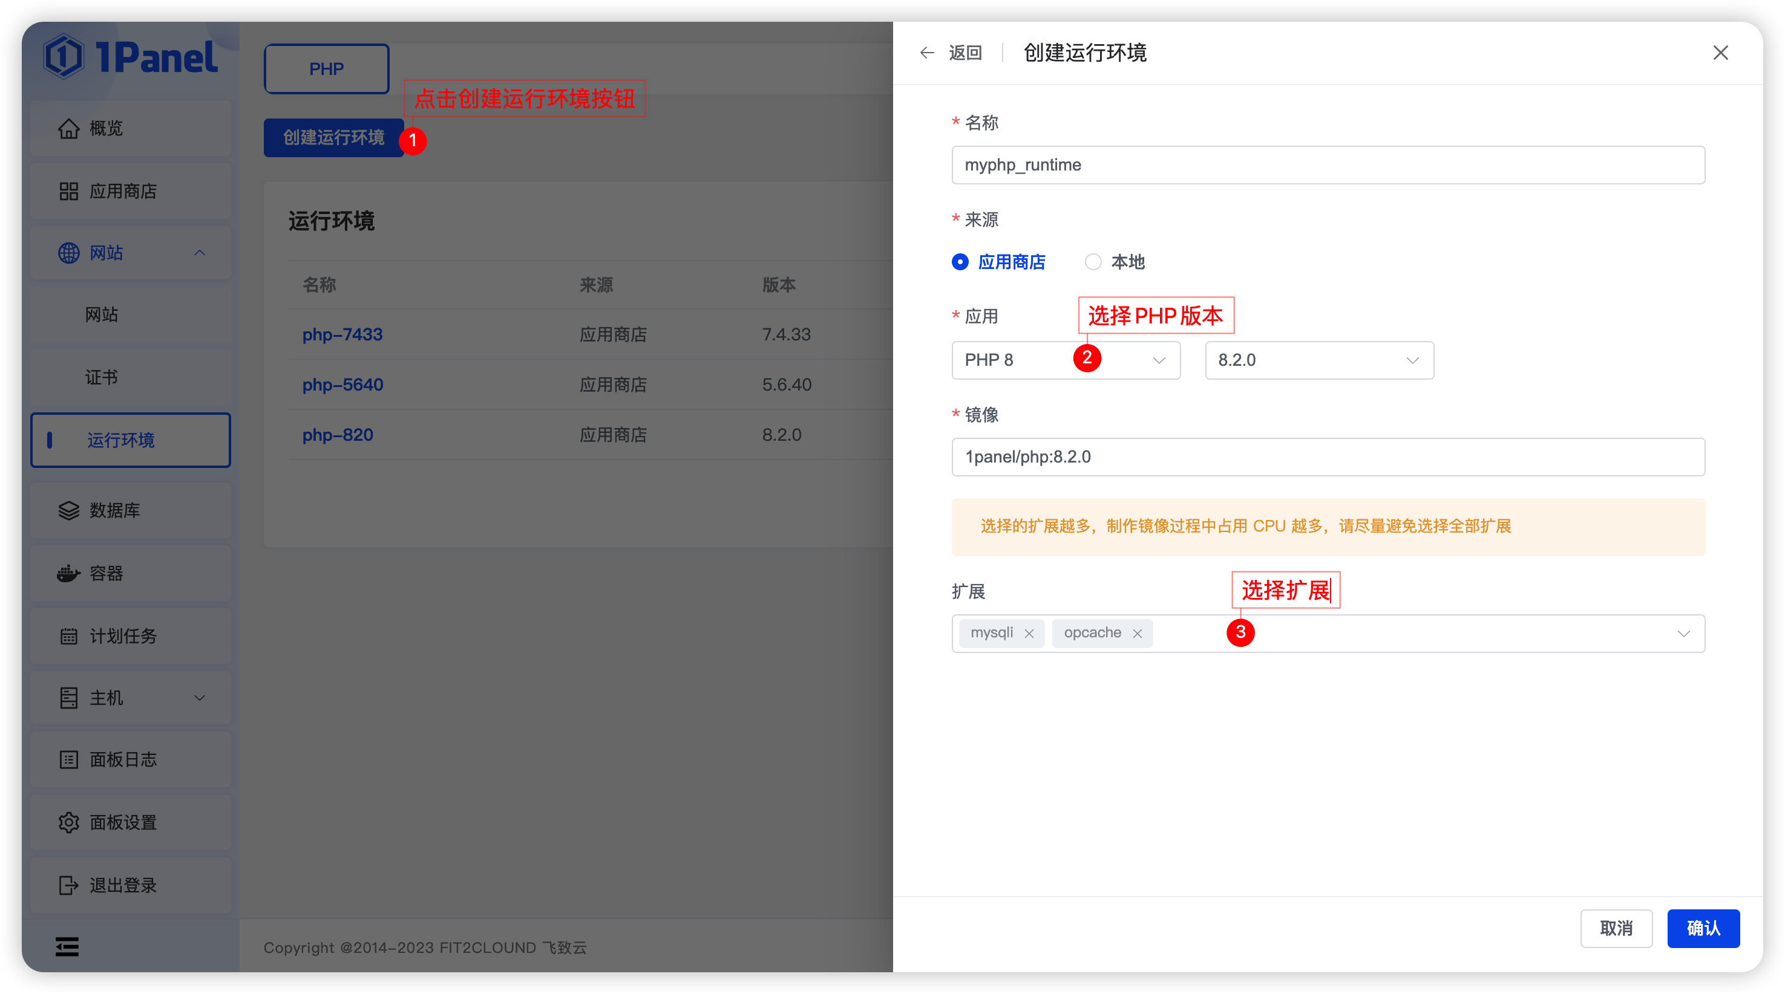
Task: Click the back arrow icon in dialog header
Action: [926, 53]
